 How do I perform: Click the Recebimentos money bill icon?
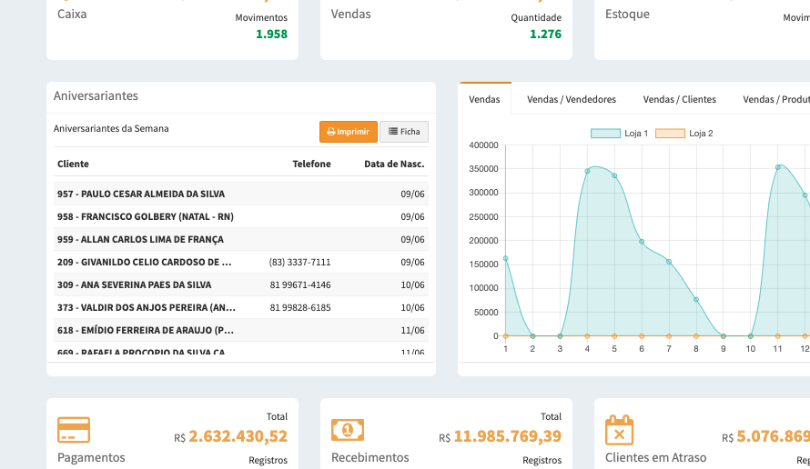click(348, 429)
